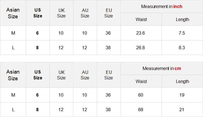Screen dimensions: 203x117
Task: Select the 60 waist cell in cm table
Action: (141, 95)
